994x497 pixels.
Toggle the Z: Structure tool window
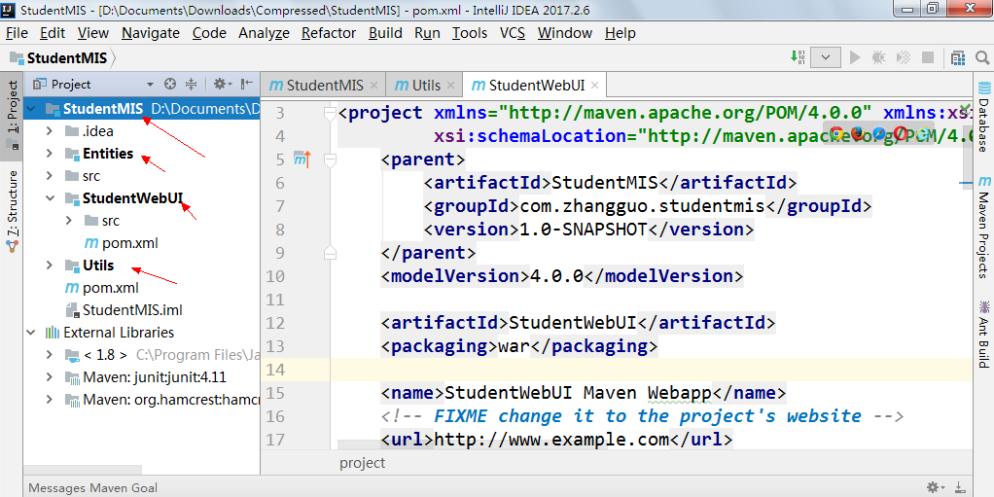click(12, 211)
